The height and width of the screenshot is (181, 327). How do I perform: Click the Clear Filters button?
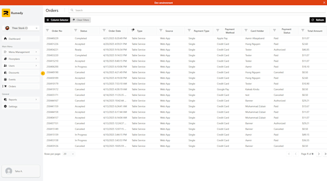81,20
